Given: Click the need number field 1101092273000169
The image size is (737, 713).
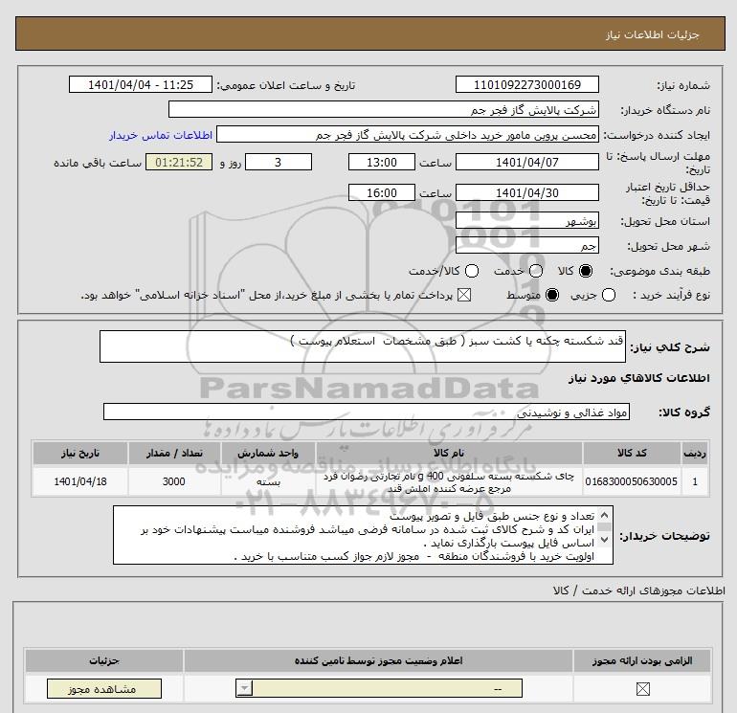Looking at the screenshot, I should pos(526,84).
